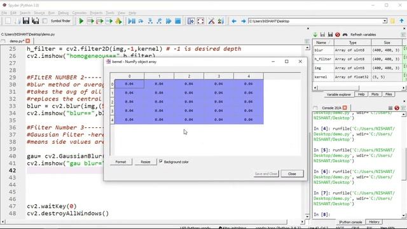This screenshot has height=229, width=407.
Task: Open the Tools menu
Action: coord(110,13)
